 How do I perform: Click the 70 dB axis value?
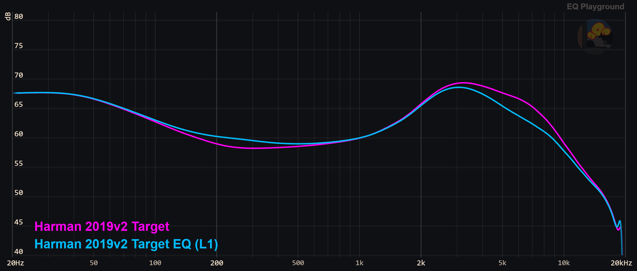[19, 75]
